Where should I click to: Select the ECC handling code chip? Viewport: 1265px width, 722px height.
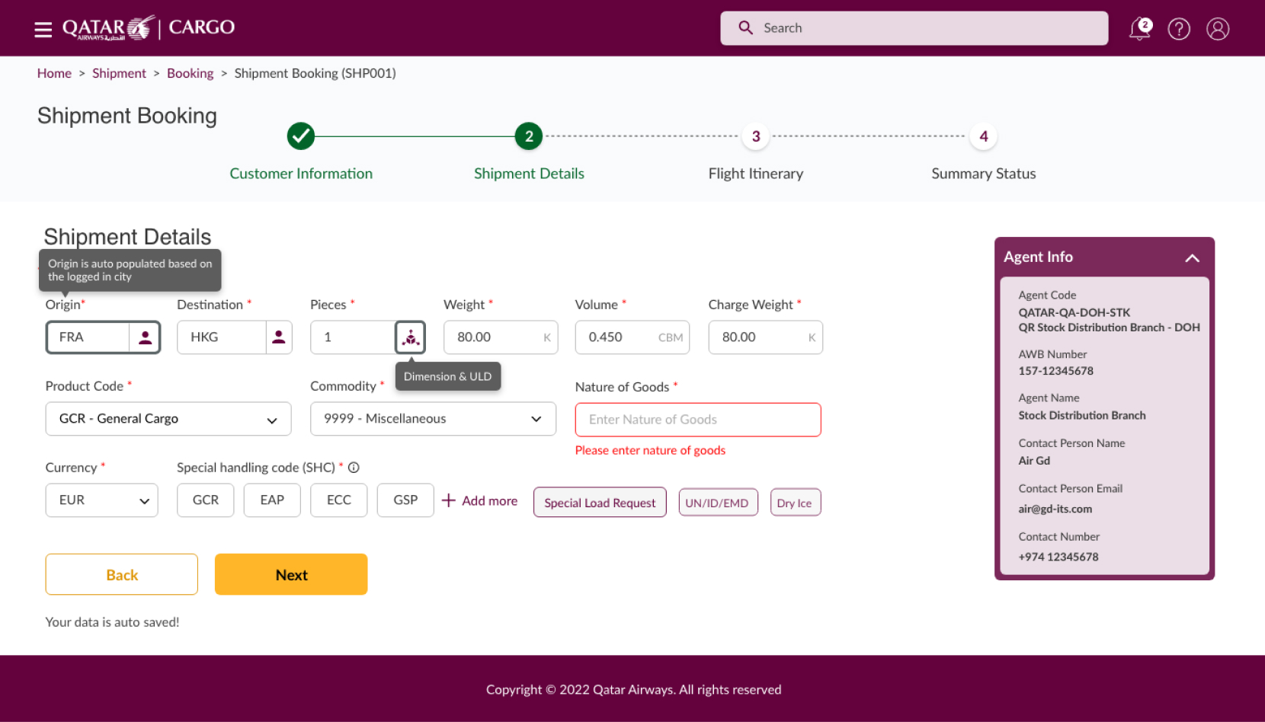click(x=339, y=500)
